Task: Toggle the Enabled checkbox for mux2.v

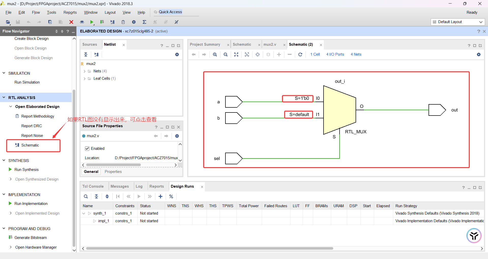Action: pos(87,149)
